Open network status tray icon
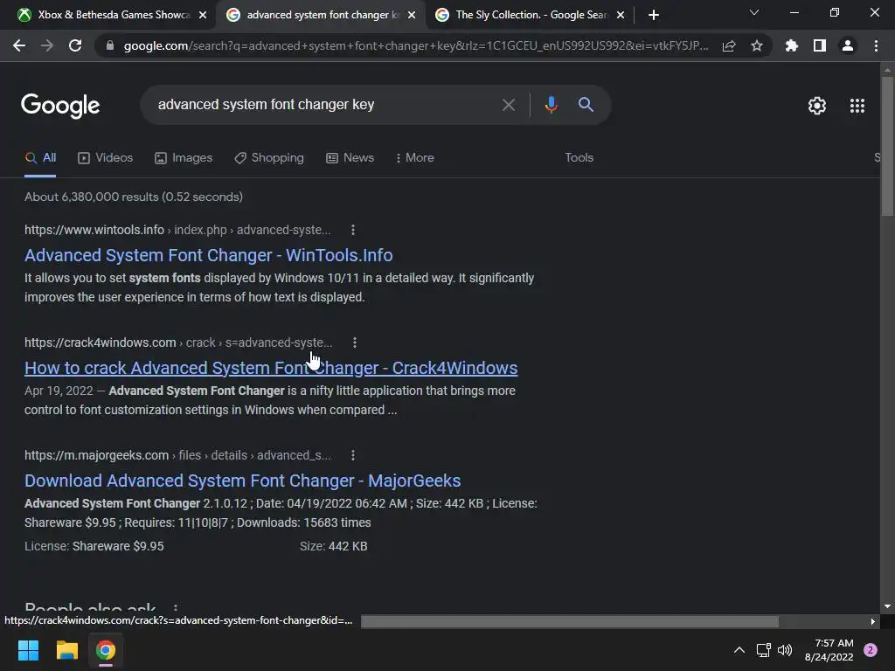The width and height of the screenshot is (895, 671). click(763, 650)
